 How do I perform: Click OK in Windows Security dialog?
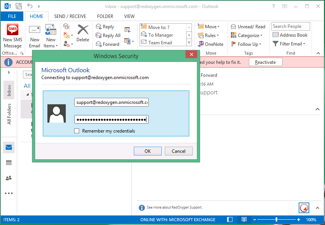tap(148, 151)
